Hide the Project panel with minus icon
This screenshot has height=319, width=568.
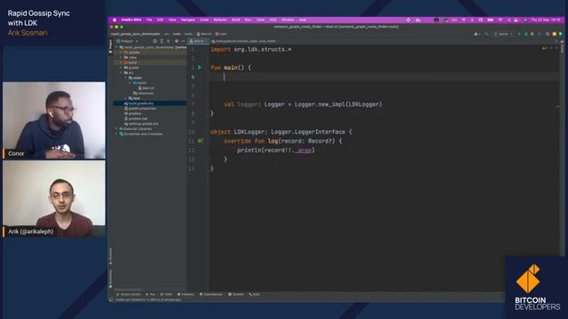click(183, 42)
